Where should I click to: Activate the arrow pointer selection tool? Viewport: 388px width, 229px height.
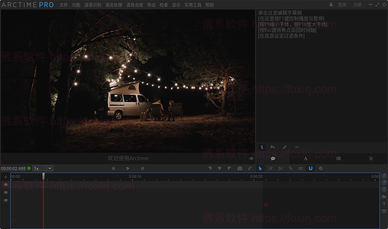pos(260,168)
